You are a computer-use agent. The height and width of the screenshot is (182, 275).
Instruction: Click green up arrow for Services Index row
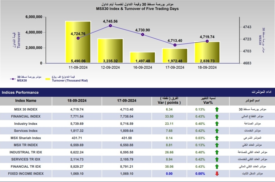[217, 131]
